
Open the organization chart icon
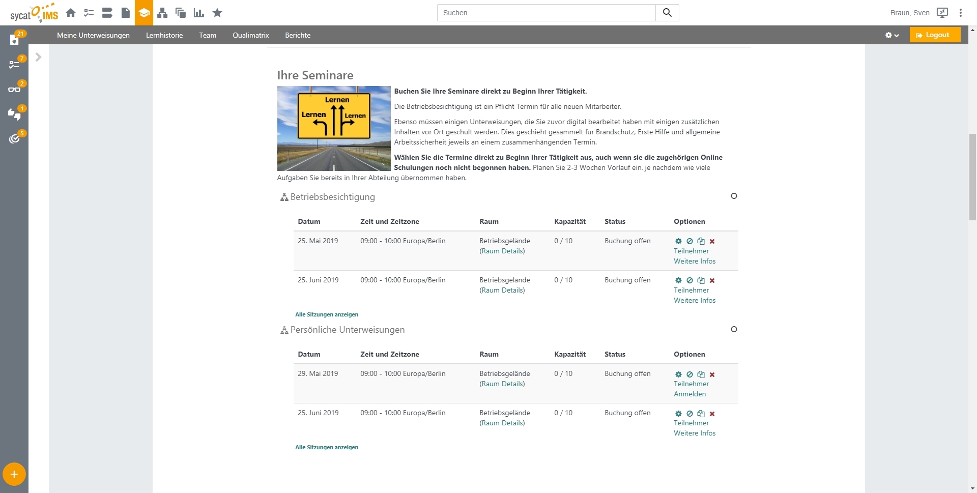162,13
